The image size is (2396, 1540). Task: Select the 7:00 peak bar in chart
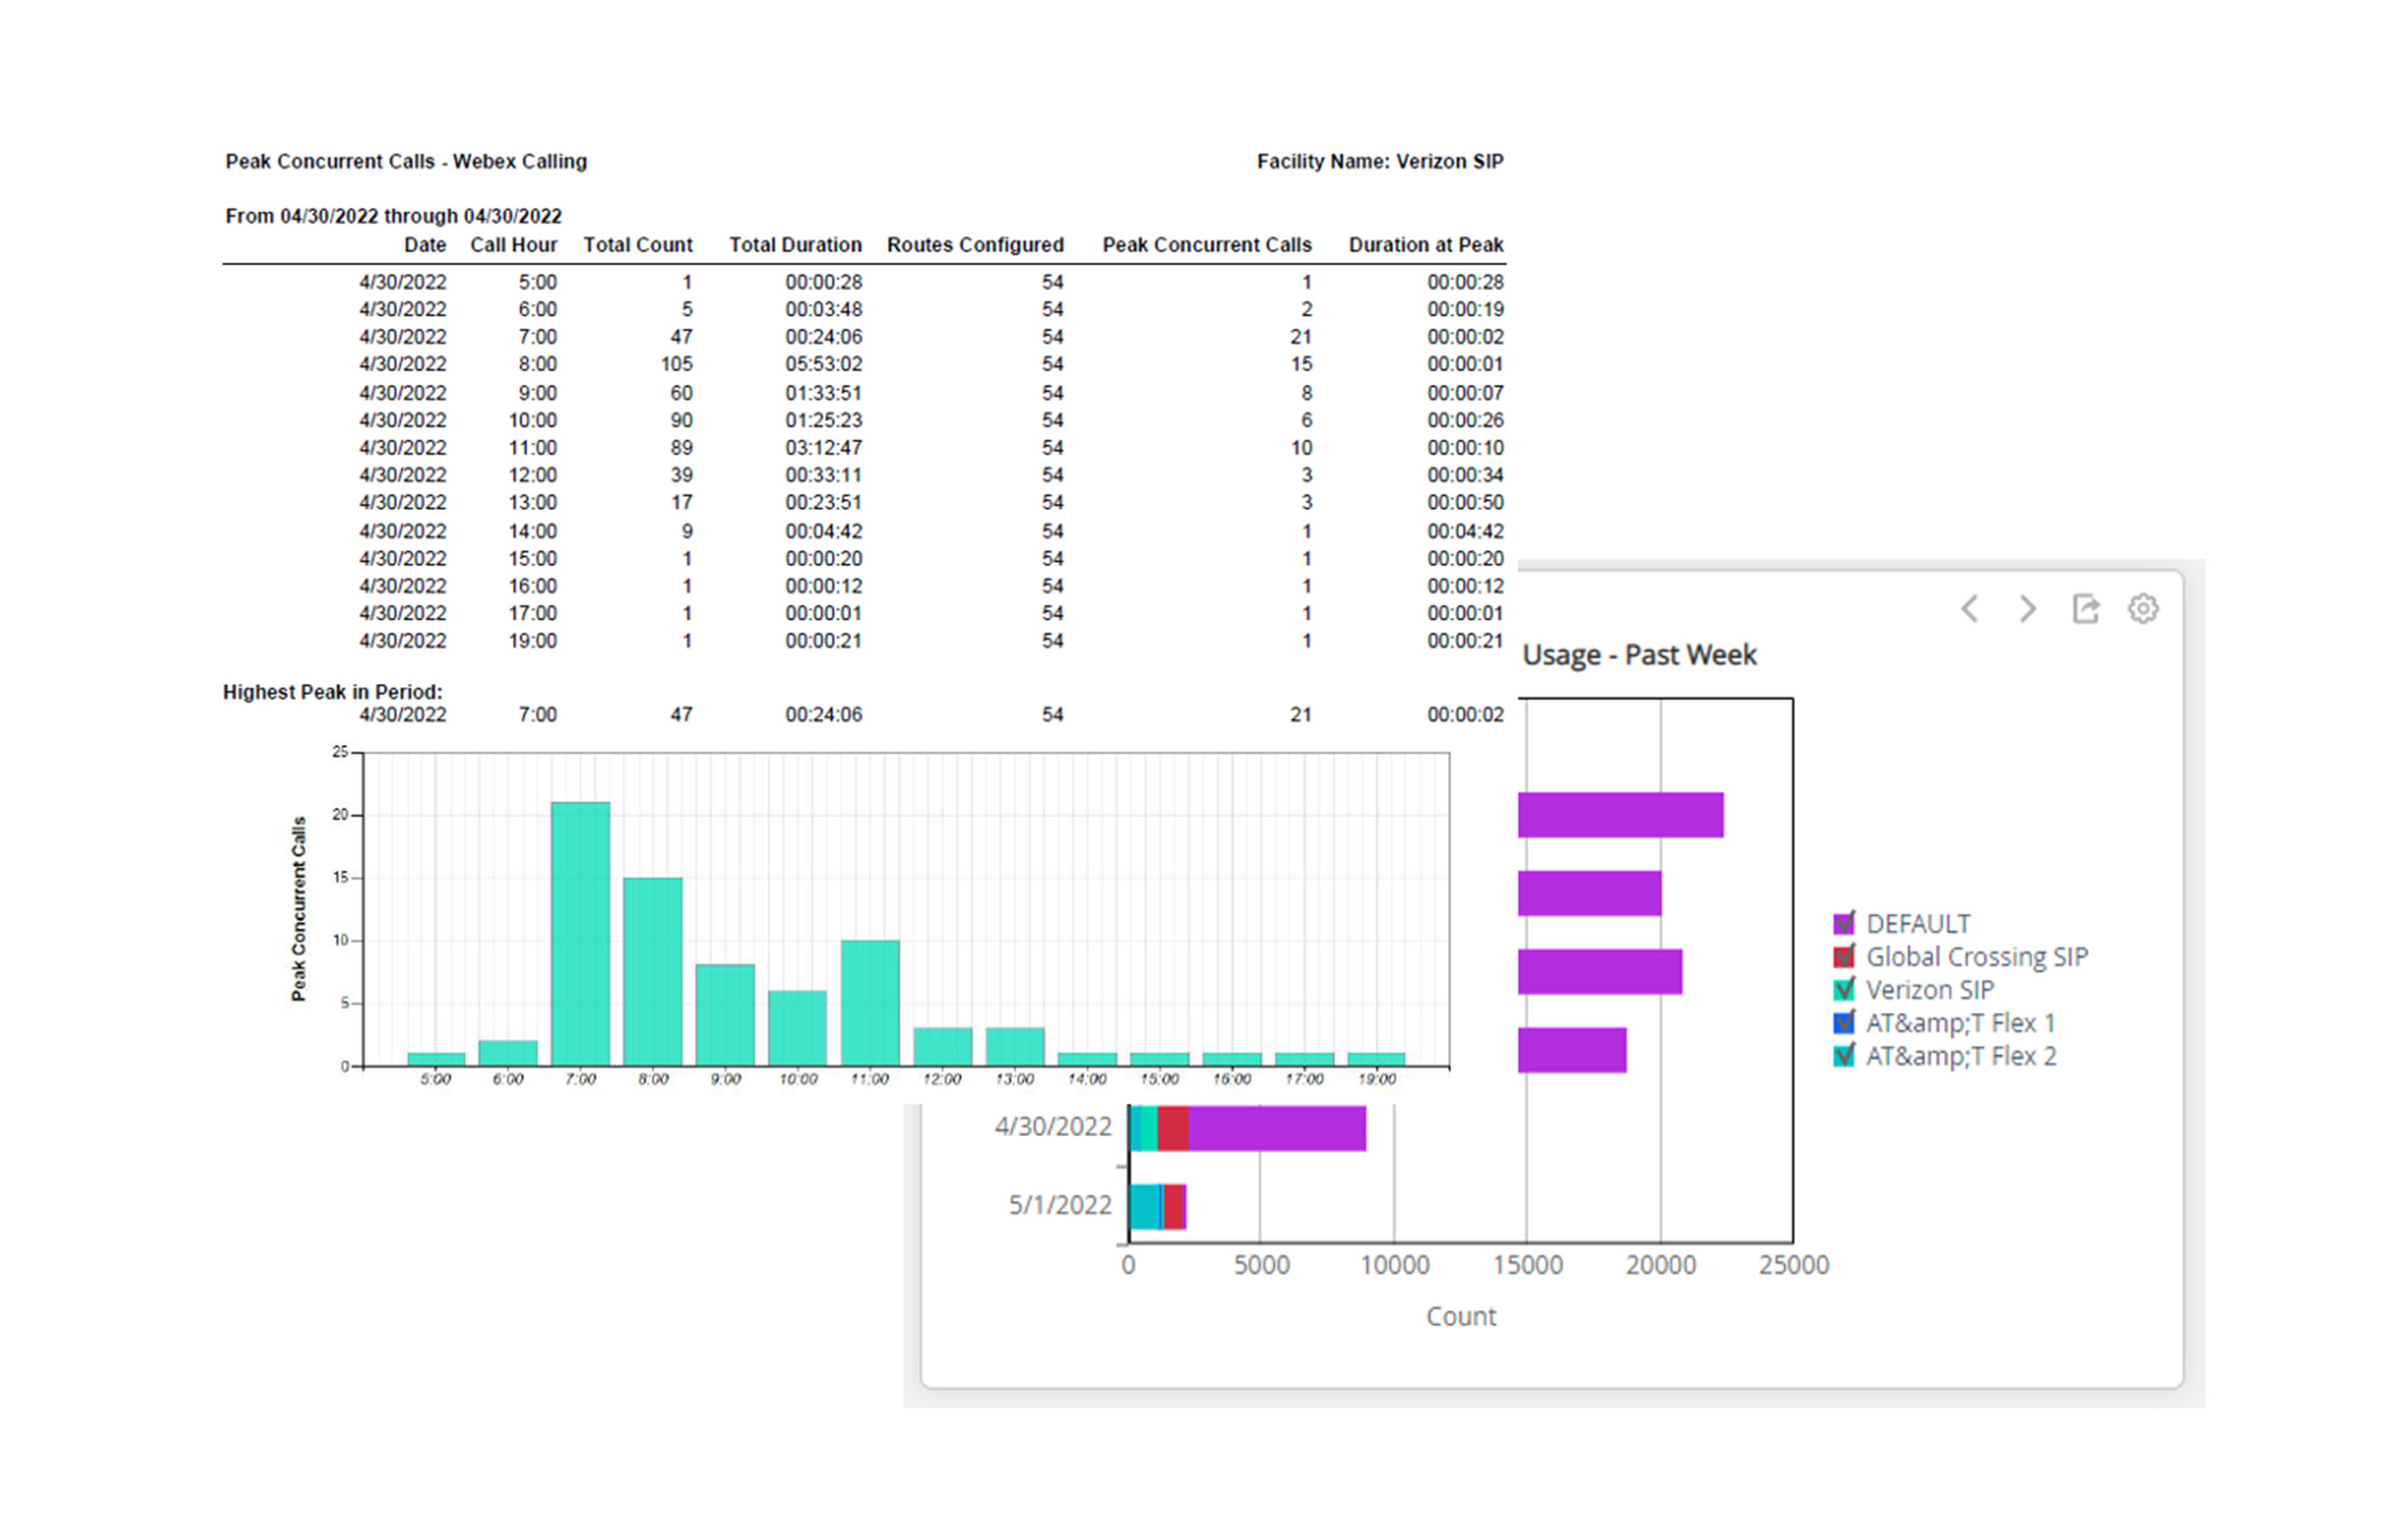(580, 933)
